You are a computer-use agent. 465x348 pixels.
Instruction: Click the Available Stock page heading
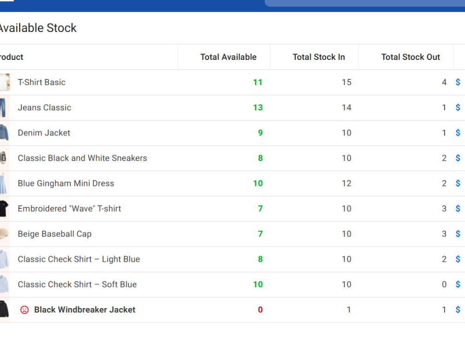click(38, 28)
